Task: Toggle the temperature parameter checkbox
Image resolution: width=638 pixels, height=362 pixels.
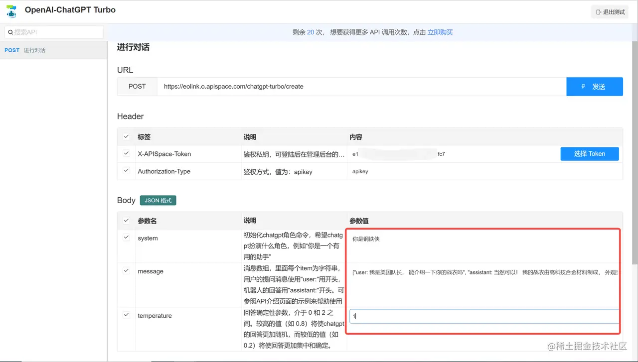Action: pos(126,315)
